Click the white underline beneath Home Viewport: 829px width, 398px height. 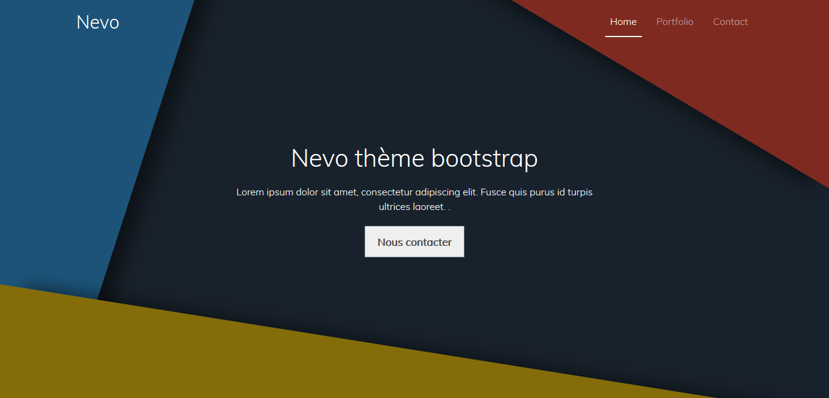click(x=623, y=37)
